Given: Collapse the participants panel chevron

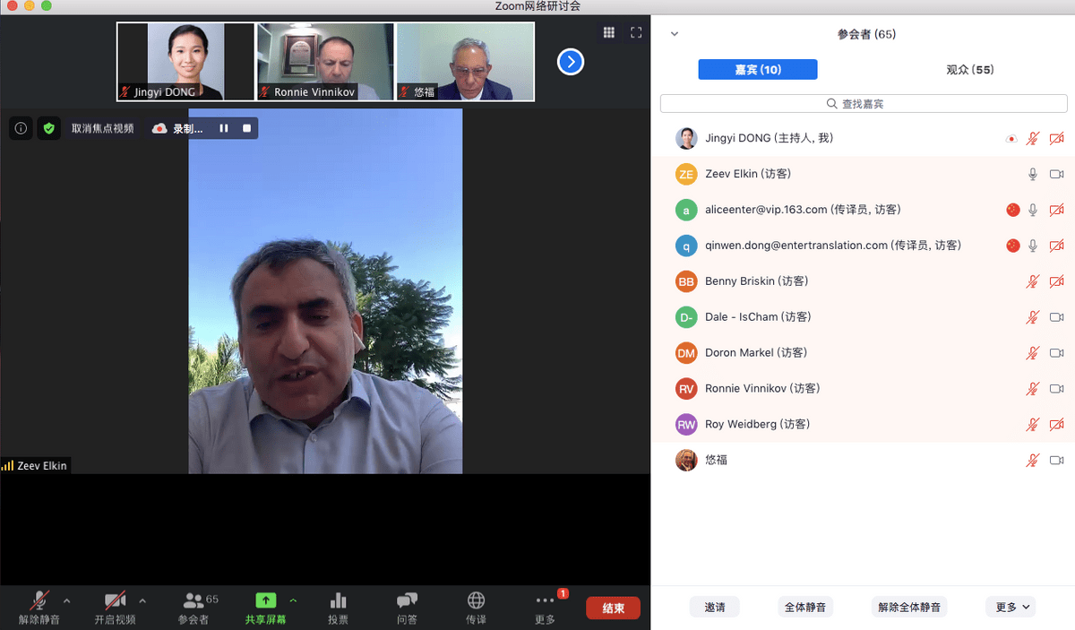Looking at the screenshot, I should tap(675, 34).
